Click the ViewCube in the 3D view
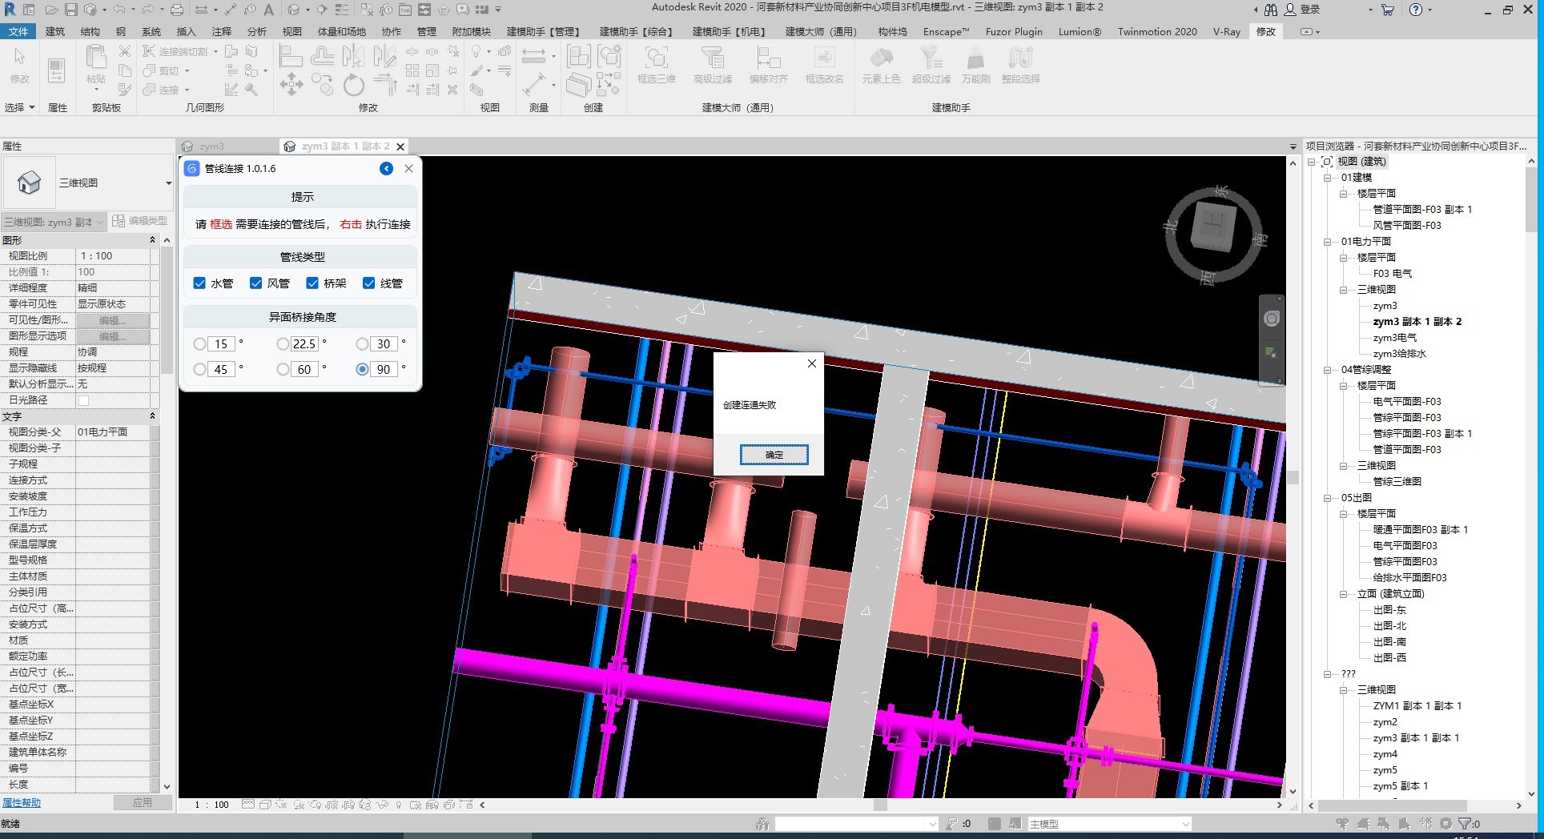Viewport: 1544px width, 839px height. click(x=1213, y=227)
